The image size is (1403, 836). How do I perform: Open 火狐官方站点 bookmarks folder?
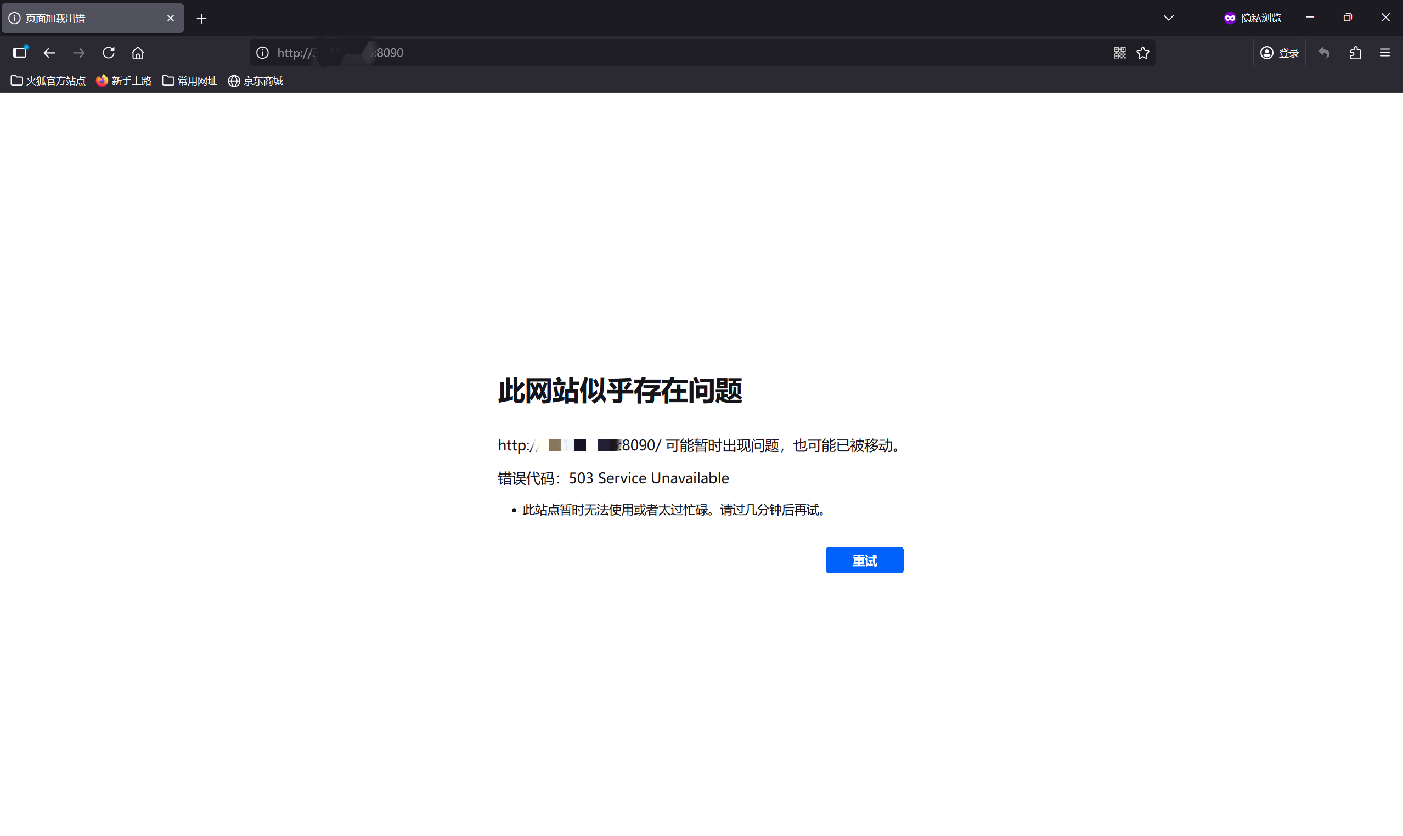click(x=48, y=81)
